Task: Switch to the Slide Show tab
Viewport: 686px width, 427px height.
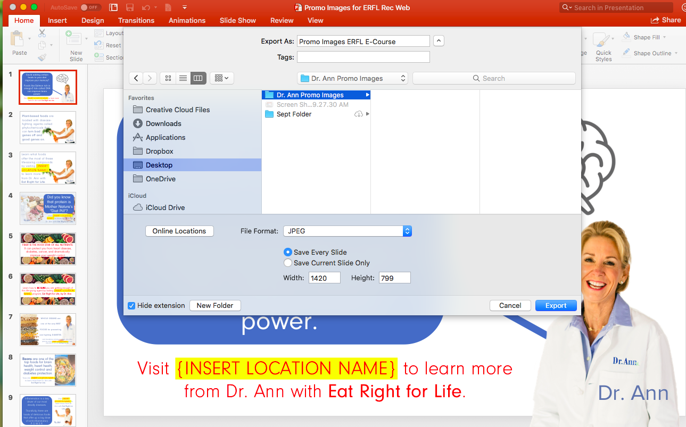Action: coord(238,20)
